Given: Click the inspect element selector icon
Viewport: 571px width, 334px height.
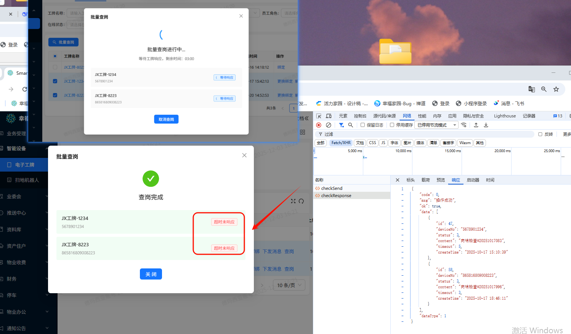Looking at the screenshot, I should tap(319, 116).
